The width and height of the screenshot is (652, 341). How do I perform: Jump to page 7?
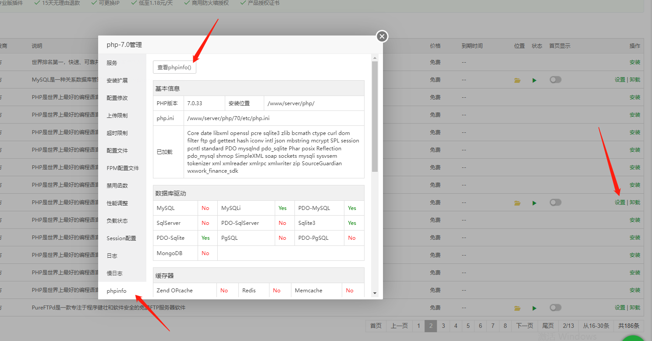point(493,326)
